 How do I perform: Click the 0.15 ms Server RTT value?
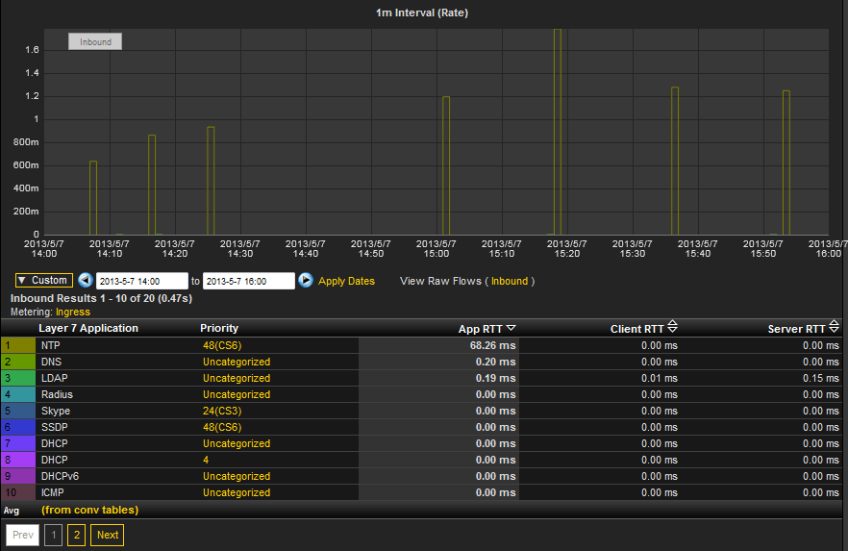pyautogui.click(x=821, y=378)
